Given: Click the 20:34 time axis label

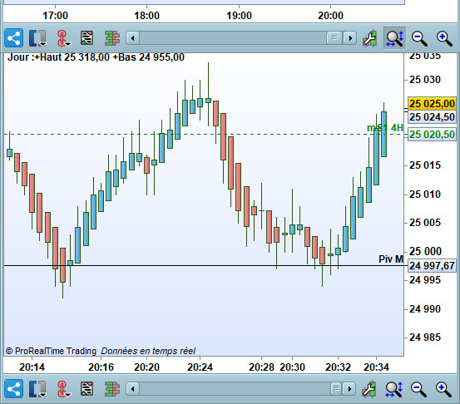Looking at the screenshot, I should (x=376, y=367).
